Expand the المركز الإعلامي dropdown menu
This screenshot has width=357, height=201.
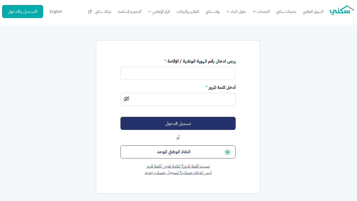[x=159, y=12]
